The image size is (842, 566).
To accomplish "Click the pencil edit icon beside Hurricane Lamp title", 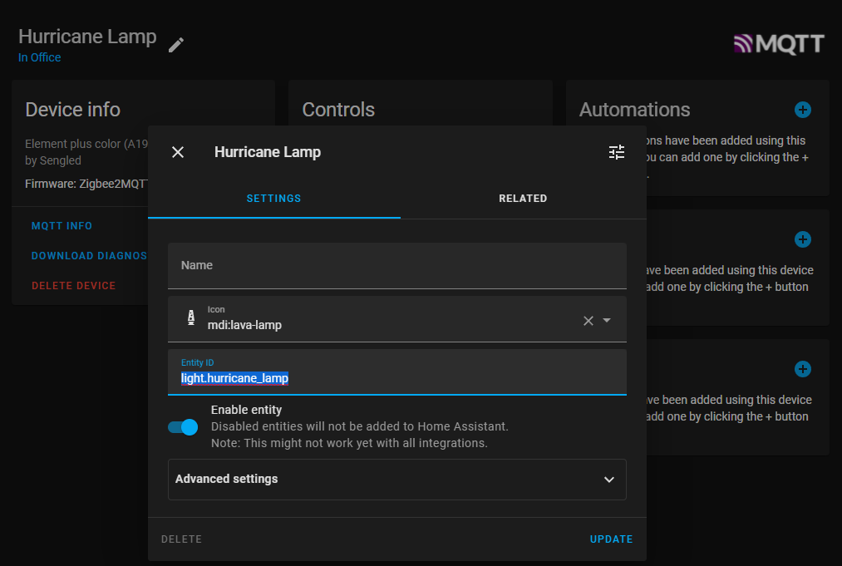I will point(176,45).
